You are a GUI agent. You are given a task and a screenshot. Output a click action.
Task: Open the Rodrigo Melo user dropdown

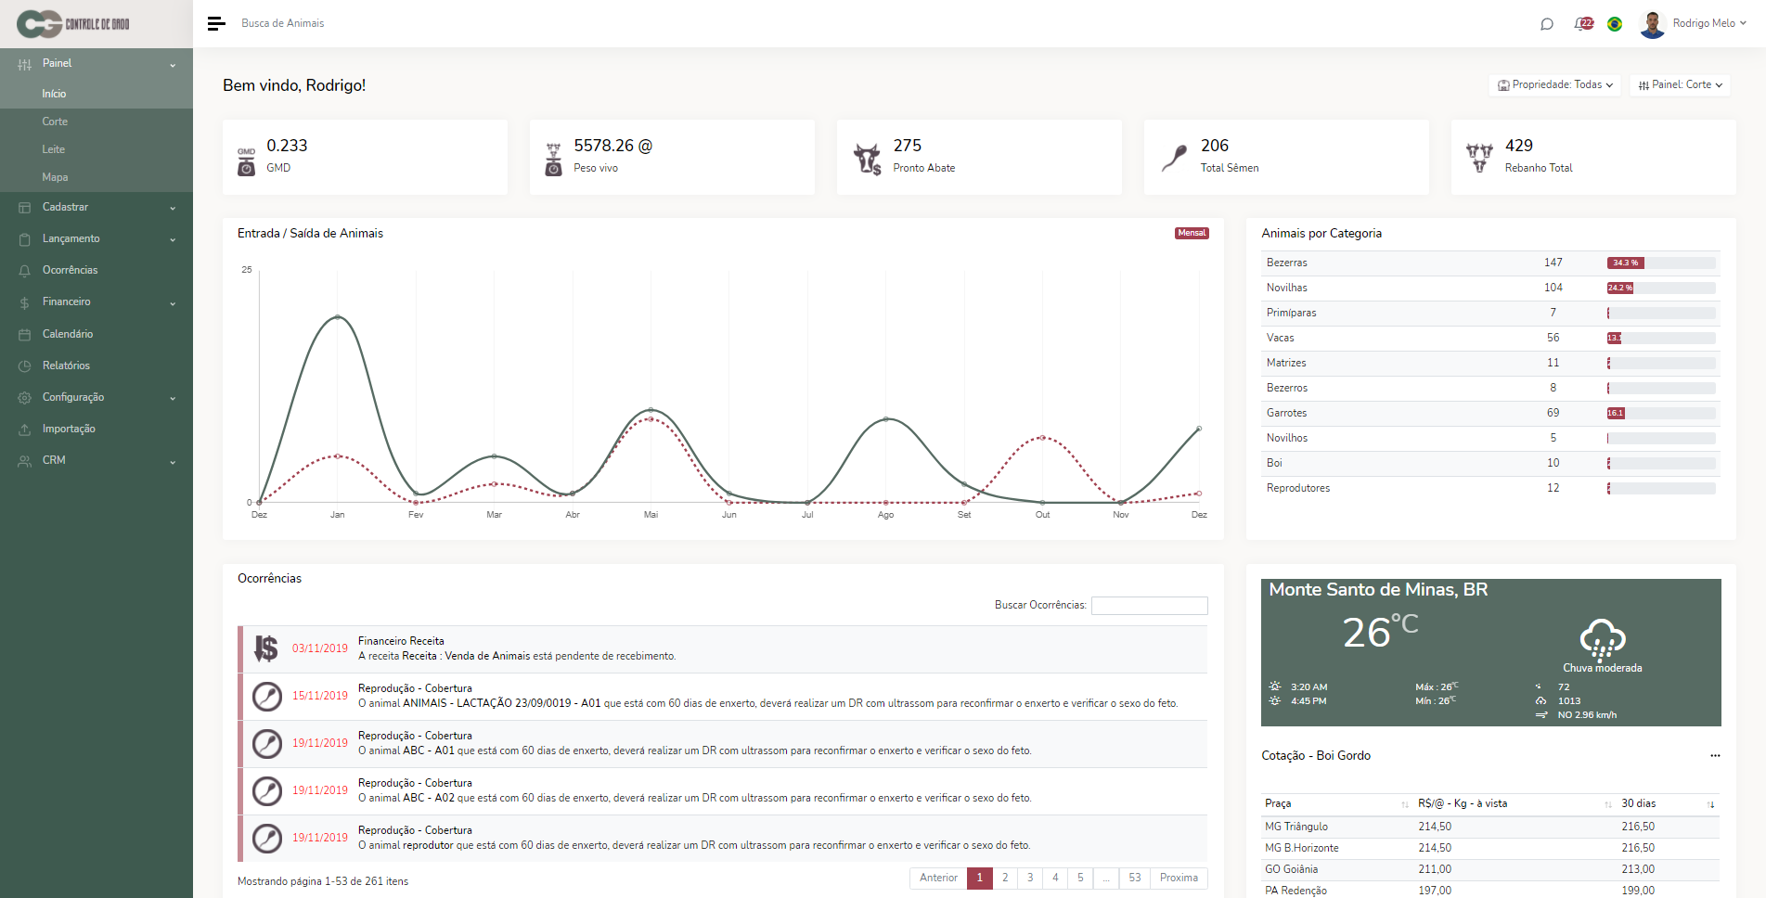point(1709,24)
